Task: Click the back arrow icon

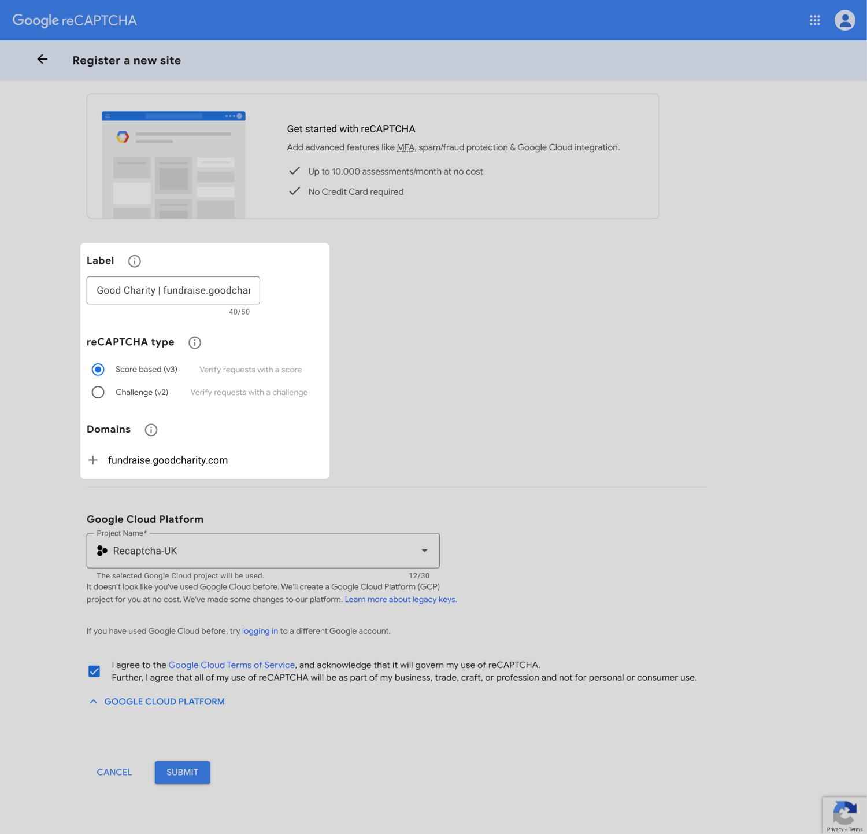Action: pos(42,60)
